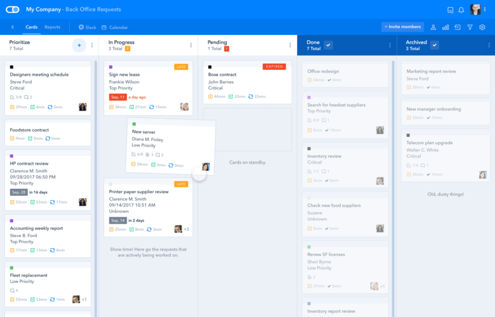Open the board filter
This screenshot has width=495, height=317.
coord(469,27)
